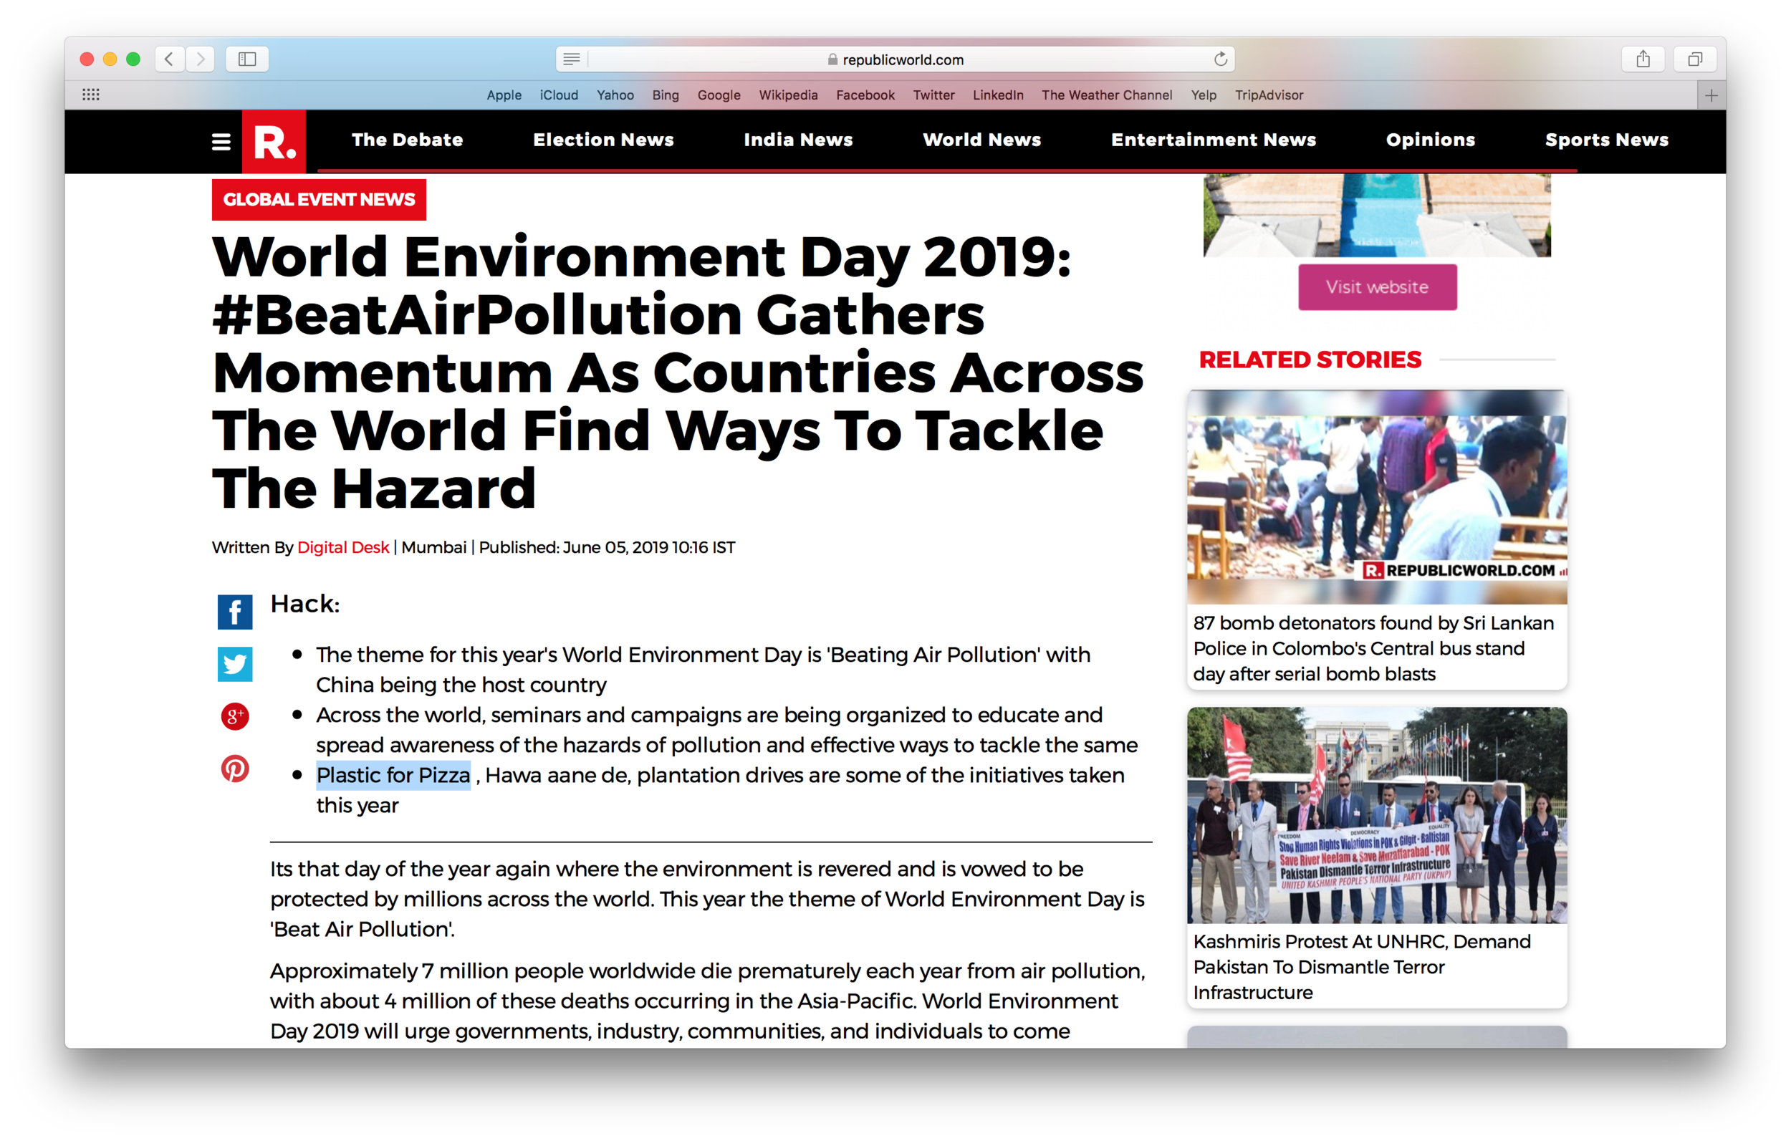1791x1141 pixels.
Task: Open Kashmiris Protest At UNHRC headline
Action: [x=1362, y=967]
